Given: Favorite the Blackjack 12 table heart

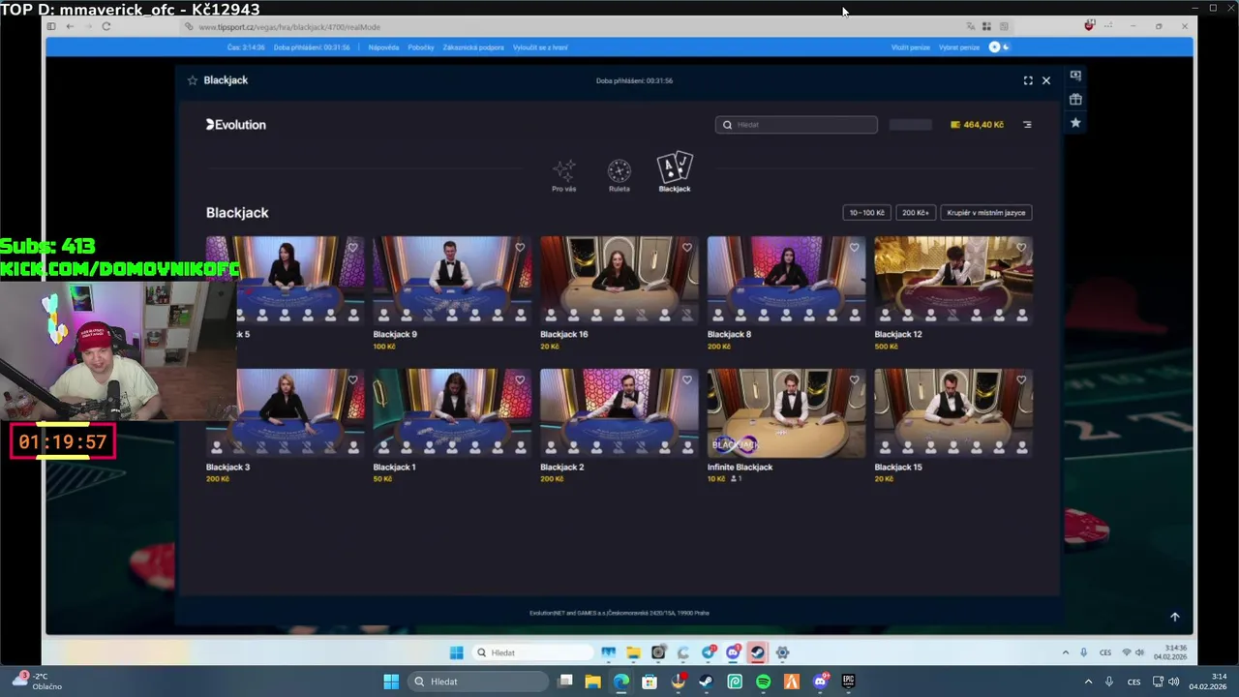Looking at the screenshot, I should pos(1021,248).
